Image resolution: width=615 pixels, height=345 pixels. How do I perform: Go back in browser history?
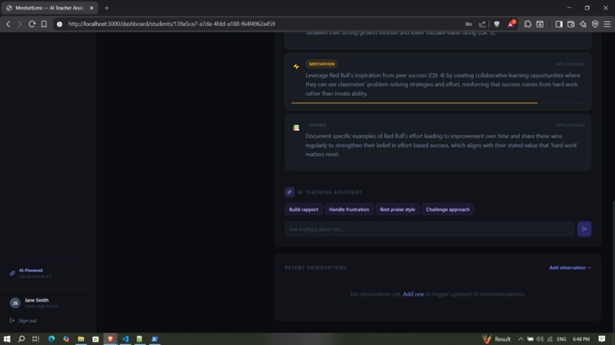tap(8, 24)
